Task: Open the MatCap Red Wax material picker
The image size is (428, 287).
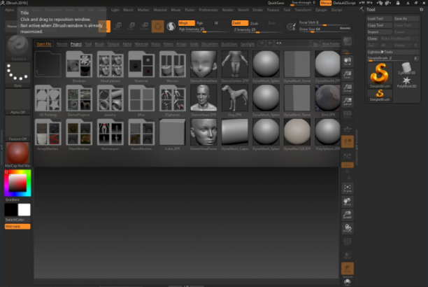Action: 17,155
